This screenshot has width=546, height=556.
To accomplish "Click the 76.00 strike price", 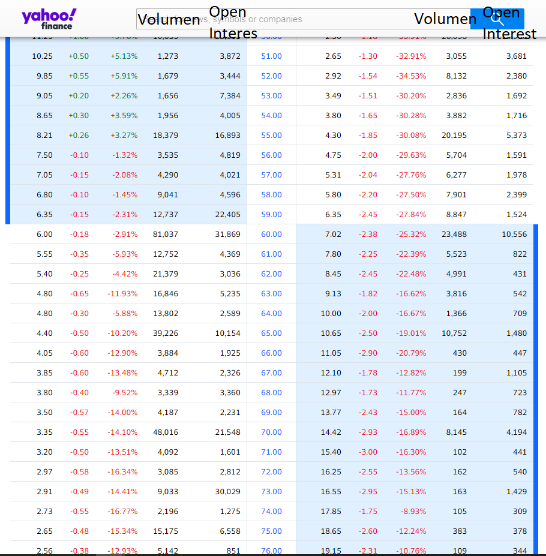I will coord(271,551).
